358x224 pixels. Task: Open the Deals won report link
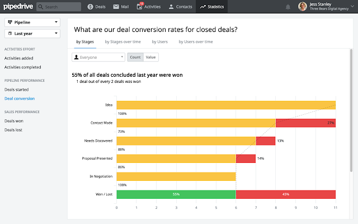[x=14, y=121]
